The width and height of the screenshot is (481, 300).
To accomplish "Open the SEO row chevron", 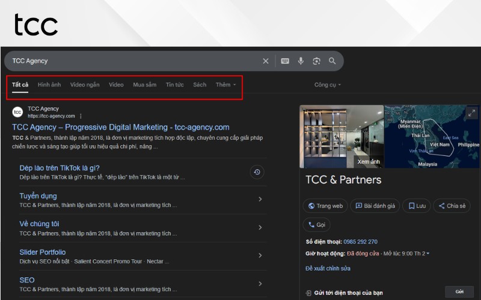I will click(260, 284).
